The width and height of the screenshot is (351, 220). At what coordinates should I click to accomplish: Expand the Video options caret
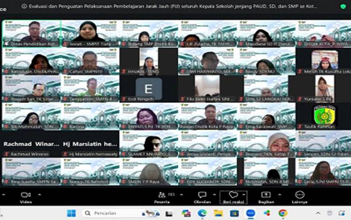[x=39, y=195]
